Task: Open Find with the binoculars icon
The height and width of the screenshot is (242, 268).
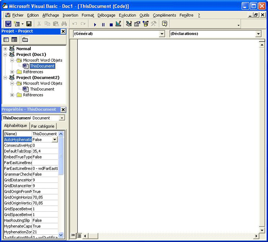Action: (x=64, y=24)
